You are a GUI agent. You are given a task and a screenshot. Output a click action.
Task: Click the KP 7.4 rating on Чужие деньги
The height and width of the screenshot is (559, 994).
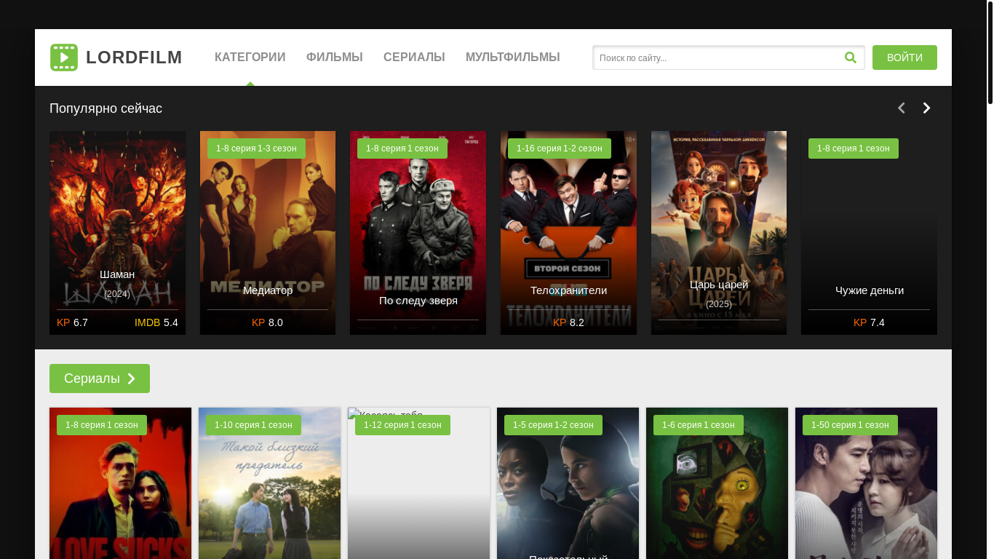(x=869, y=322)
